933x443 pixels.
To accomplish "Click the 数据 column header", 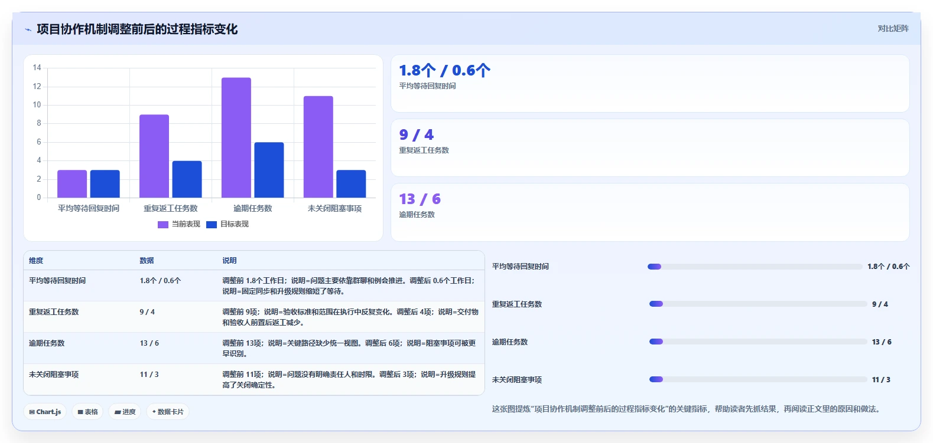I will pos(147,261).
